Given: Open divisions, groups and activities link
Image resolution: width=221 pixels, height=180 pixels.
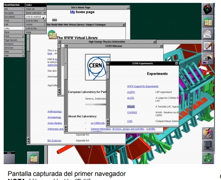Looking at the screenshot, I should tap(128, 129).
